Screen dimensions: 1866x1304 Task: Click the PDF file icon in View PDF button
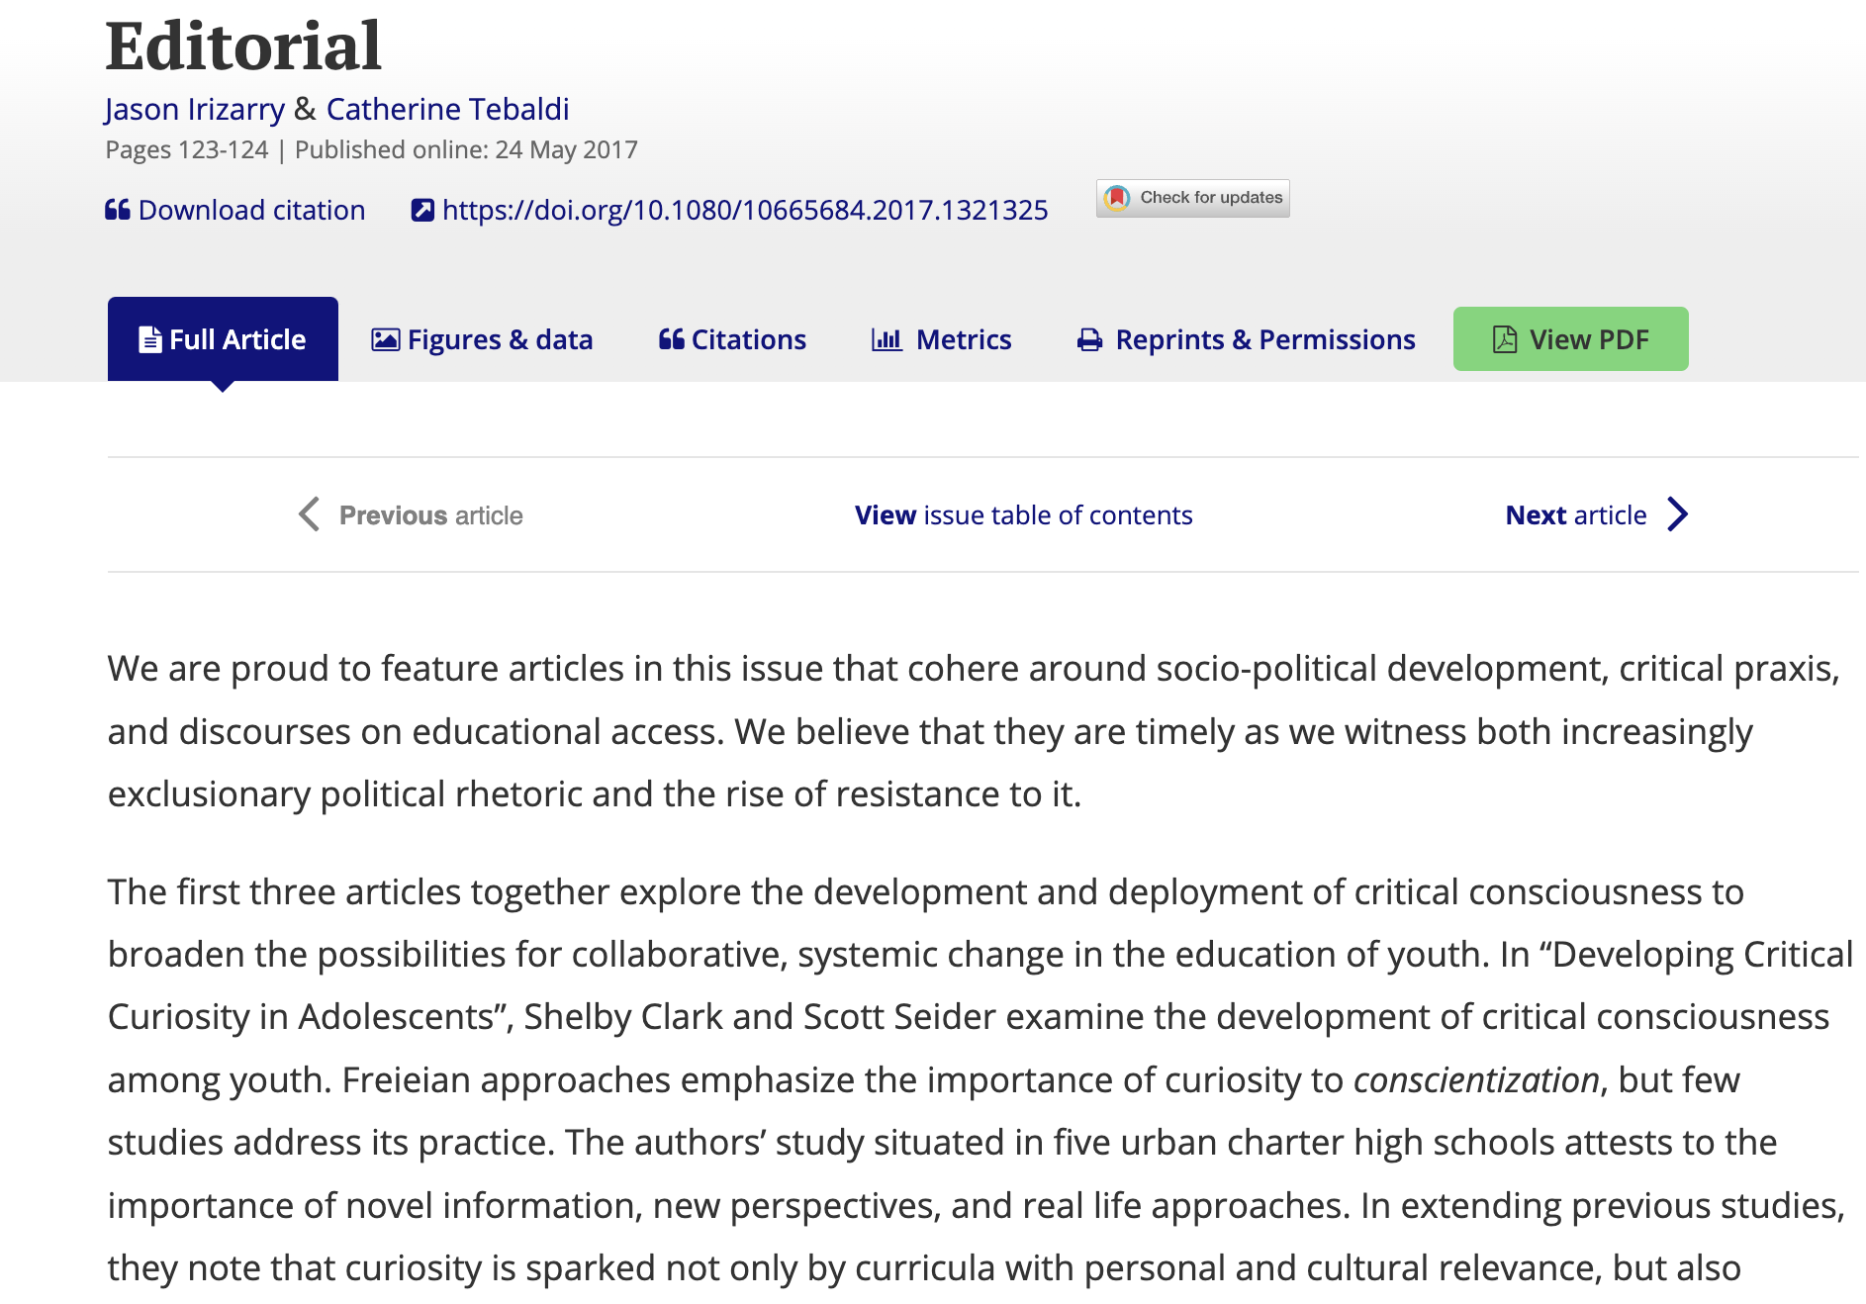[1504, 339]
